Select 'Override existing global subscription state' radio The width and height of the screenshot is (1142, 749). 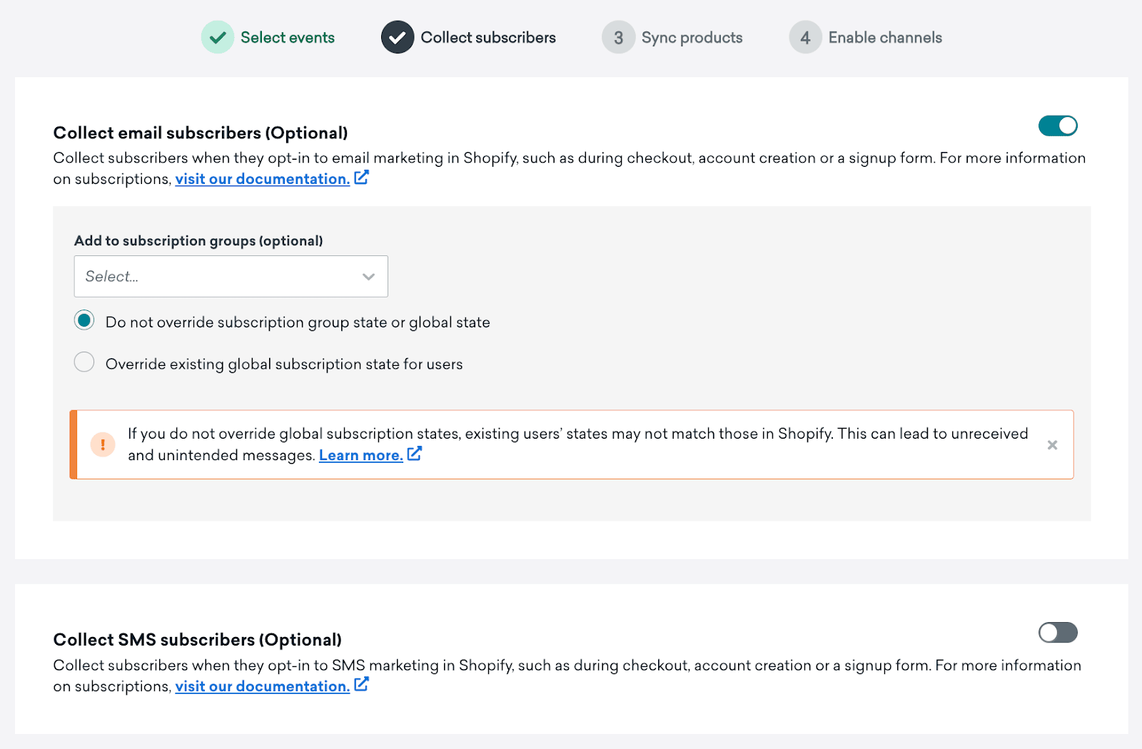coord(84,362)
